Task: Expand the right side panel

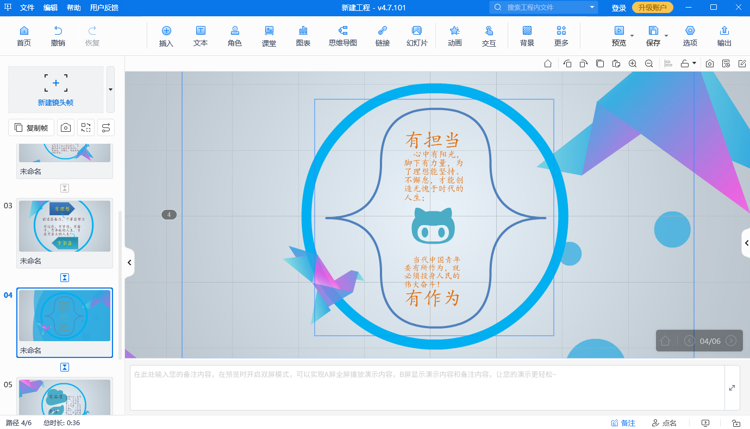Action: coord(746,243)
